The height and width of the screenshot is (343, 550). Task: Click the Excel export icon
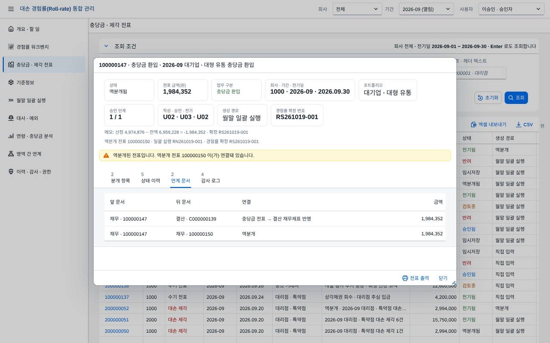(474, 125)
